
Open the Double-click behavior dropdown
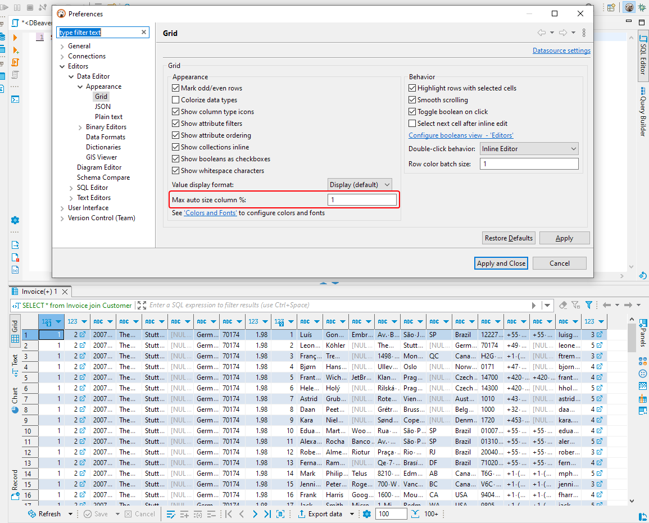[528, 148]
